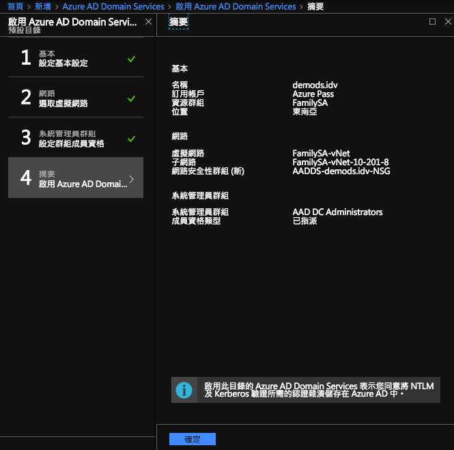Click green checkmark for 設定基本設定 step
454x450 pixels.
(132, 59)
